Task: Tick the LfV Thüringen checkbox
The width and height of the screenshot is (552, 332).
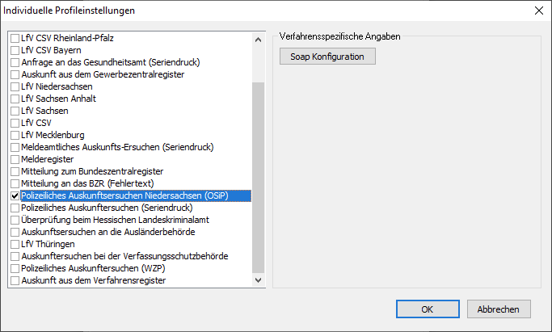Action: click(x=15, y=244)
